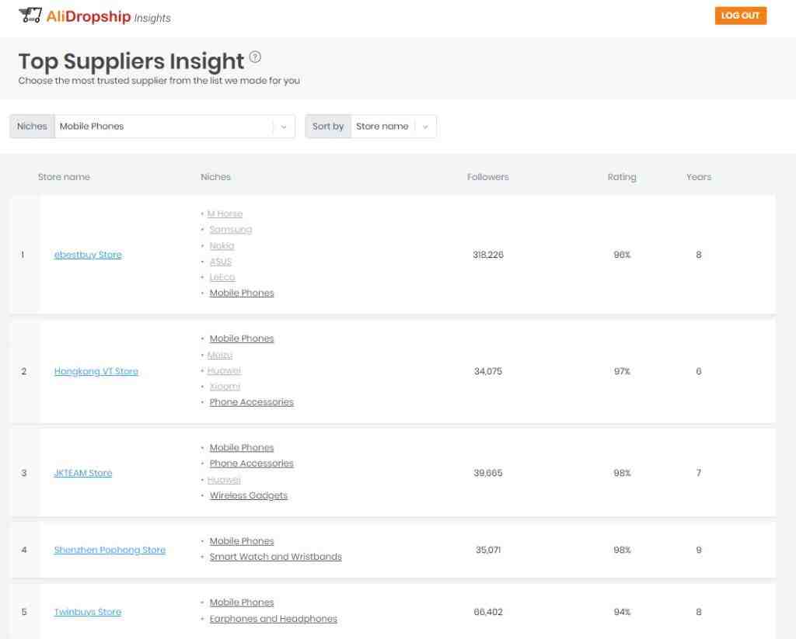796x639 pixels.
Task: Click the 34,075 followers value
Action: 488,371
